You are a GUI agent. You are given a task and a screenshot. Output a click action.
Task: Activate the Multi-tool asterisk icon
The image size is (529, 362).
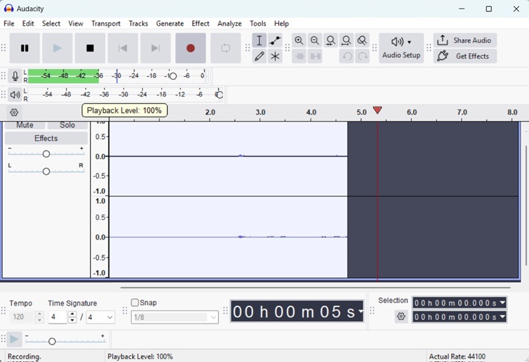click(x=275, y=56)
